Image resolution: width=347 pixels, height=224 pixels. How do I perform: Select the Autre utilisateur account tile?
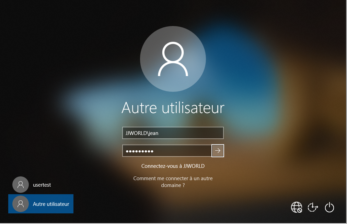[41, 204]
